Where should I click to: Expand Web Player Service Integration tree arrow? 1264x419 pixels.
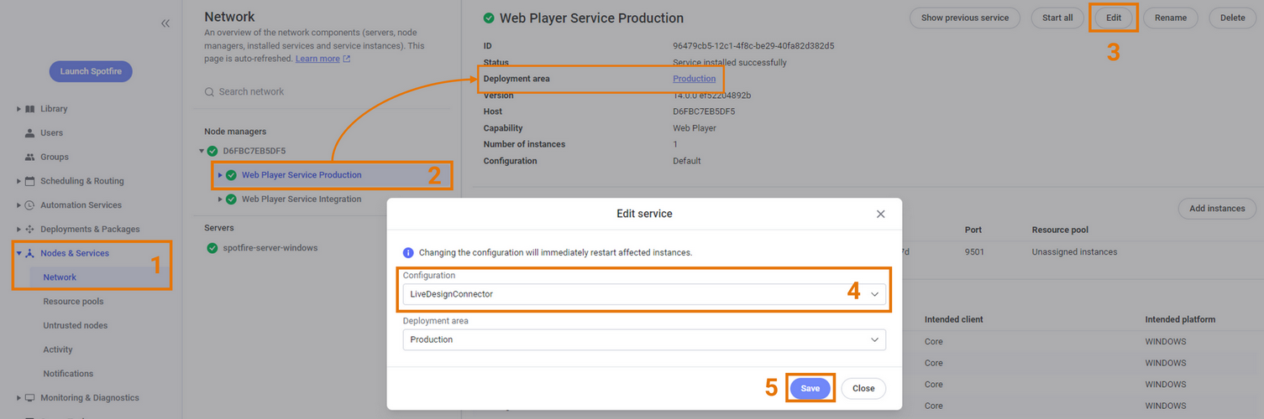(220, 199)
